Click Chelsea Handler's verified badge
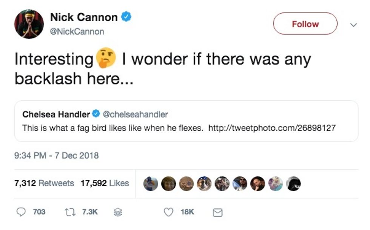Screen dimensions: 370x230 (x=96, y=114)
